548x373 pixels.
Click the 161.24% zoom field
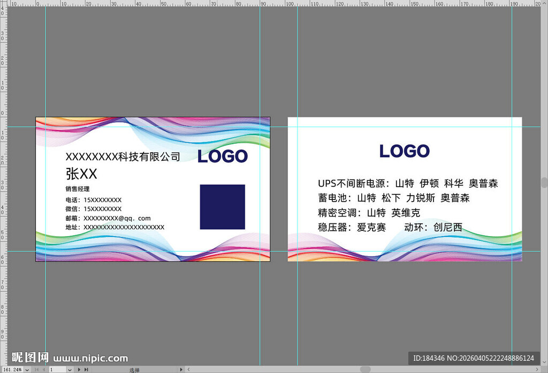point(12,369)
